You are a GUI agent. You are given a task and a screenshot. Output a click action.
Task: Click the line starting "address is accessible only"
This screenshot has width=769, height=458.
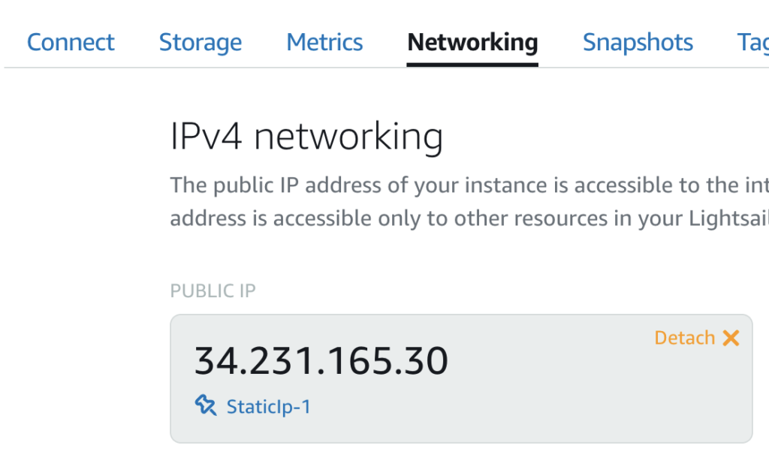click(x=469, y=218)
